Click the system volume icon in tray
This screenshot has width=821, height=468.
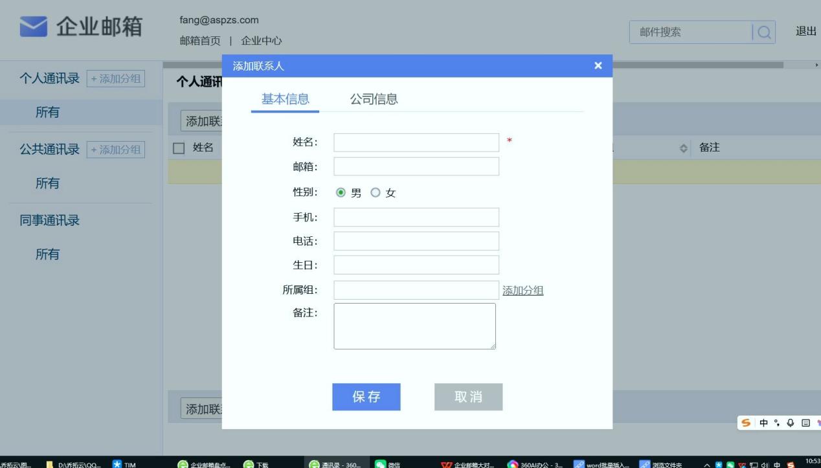[765, 464]
